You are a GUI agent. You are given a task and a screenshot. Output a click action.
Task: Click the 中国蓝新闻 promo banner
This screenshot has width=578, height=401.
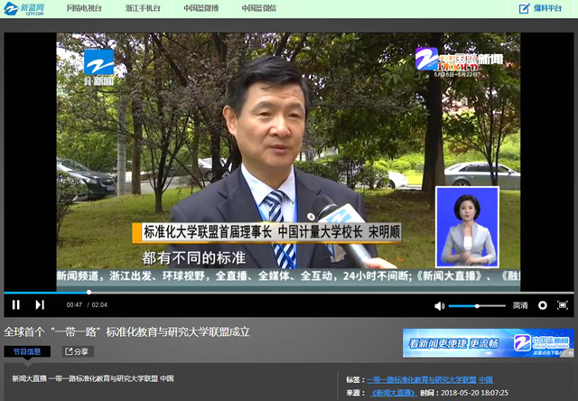pos(488,342)
